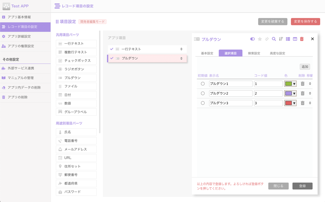Toggle the enable switch in プルダウン header
This screenshot has height=202, width=325.
tap(252, 39)
